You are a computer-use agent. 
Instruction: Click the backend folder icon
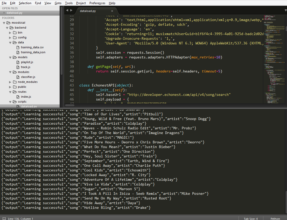11,28
